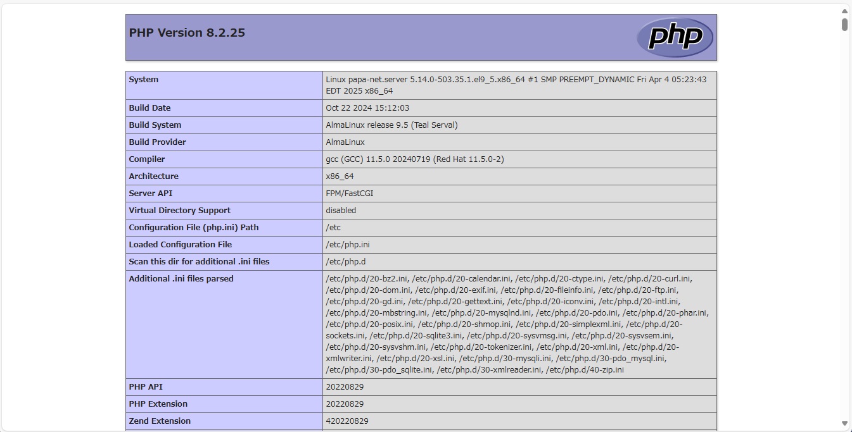This screenshot has width=852, height=432.
Task: Click the Build Provider label
Action: pos(158,142)
